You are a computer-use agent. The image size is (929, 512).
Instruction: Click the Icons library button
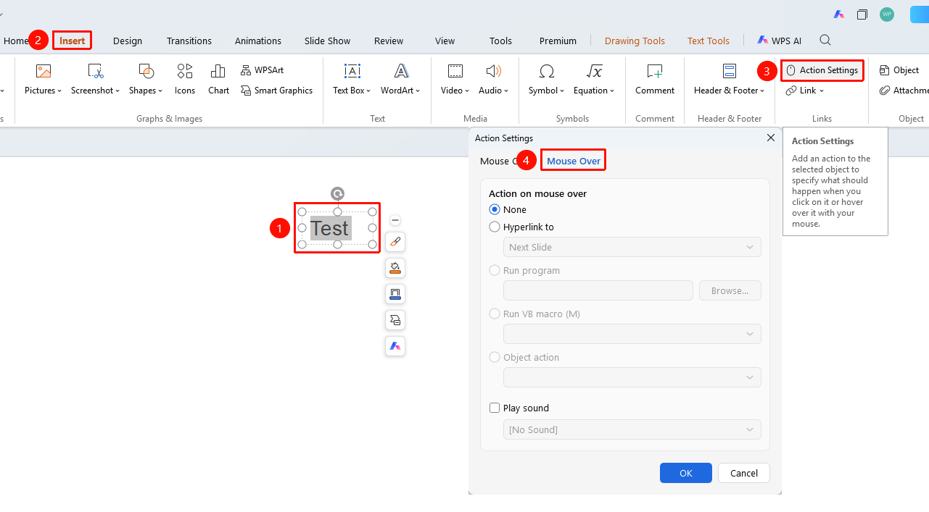click(185, 80)
